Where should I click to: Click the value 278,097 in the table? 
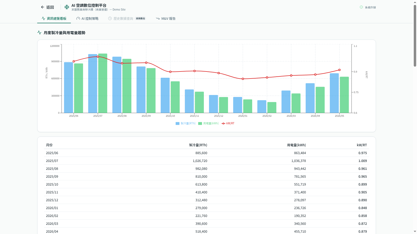point(300,200)
